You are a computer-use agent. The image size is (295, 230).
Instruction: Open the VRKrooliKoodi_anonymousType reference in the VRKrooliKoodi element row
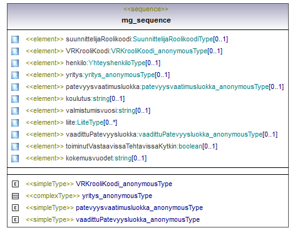(159, 51)
